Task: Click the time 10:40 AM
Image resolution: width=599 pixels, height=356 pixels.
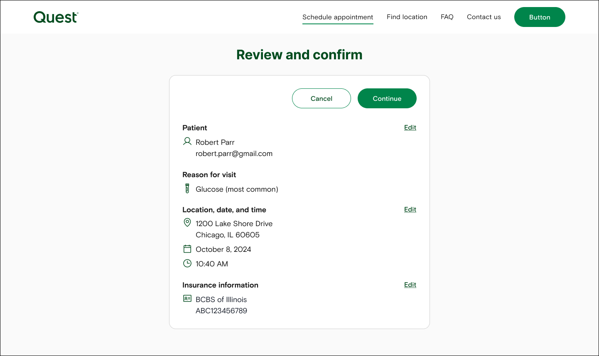Action: click(x=212, y=264)
